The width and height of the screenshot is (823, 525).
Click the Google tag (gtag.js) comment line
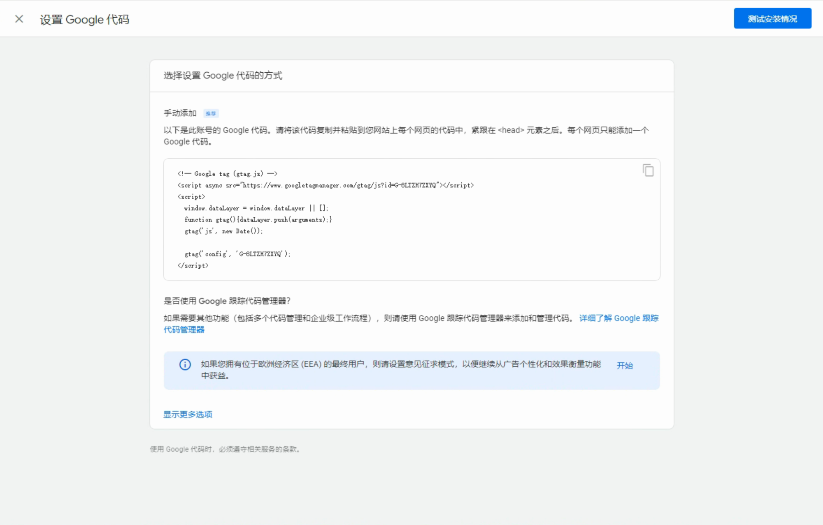[x=227, y=174]
